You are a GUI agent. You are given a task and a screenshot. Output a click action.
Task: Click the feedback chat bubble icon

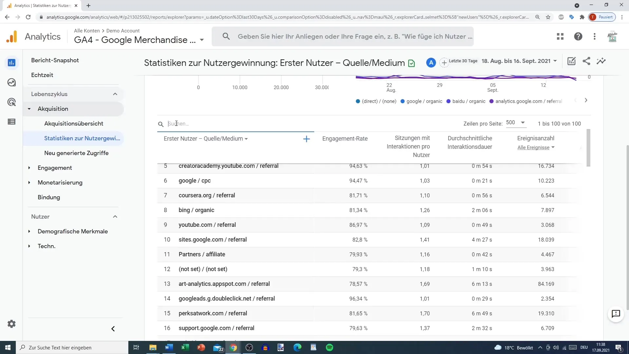click(x=616, y=314)
